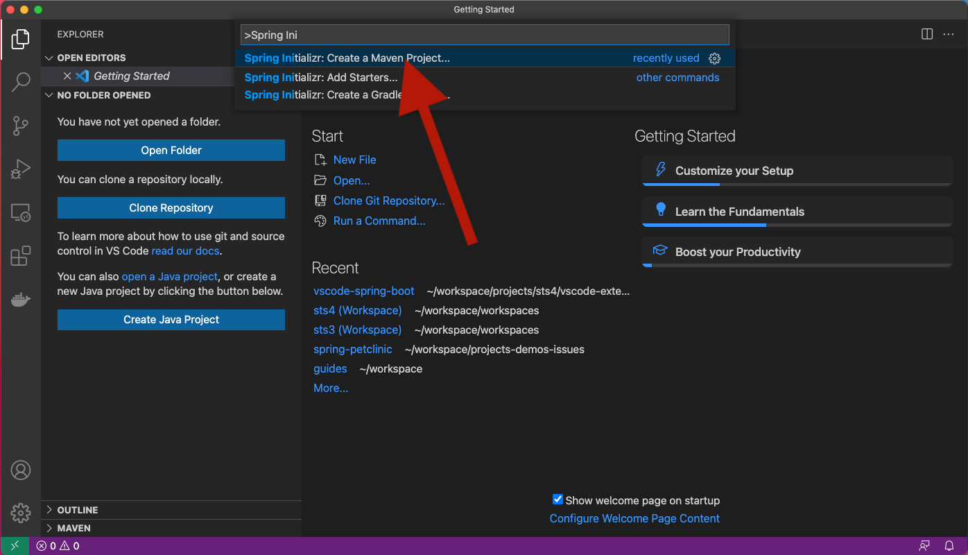Click the feedback icon in the status bar

924,546
